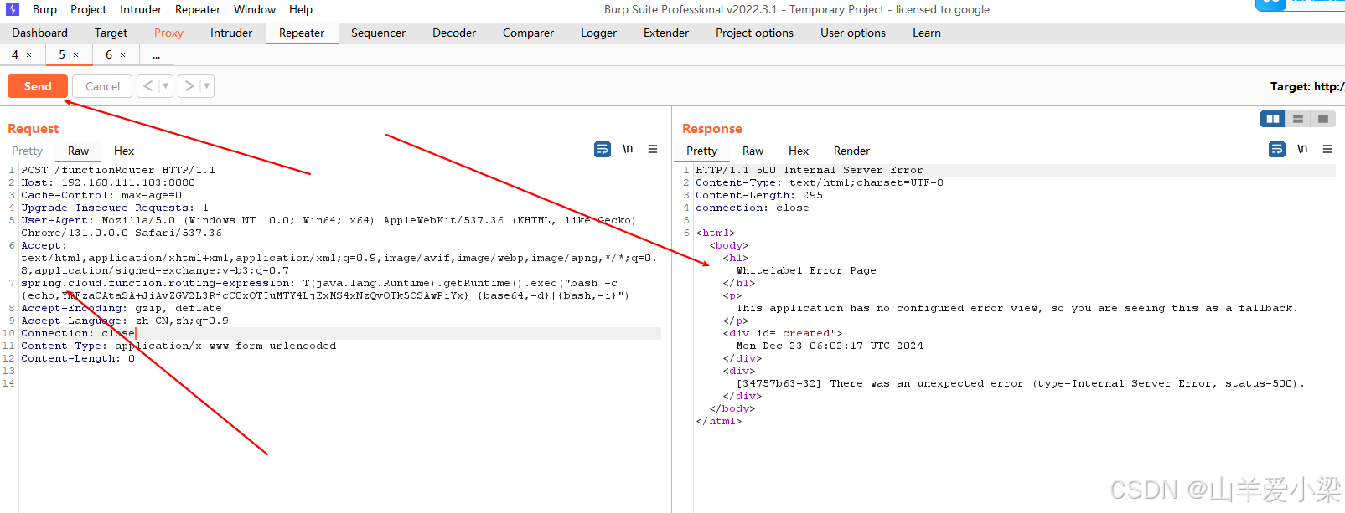Click in the request editor Connection: close line

(78, 333)
